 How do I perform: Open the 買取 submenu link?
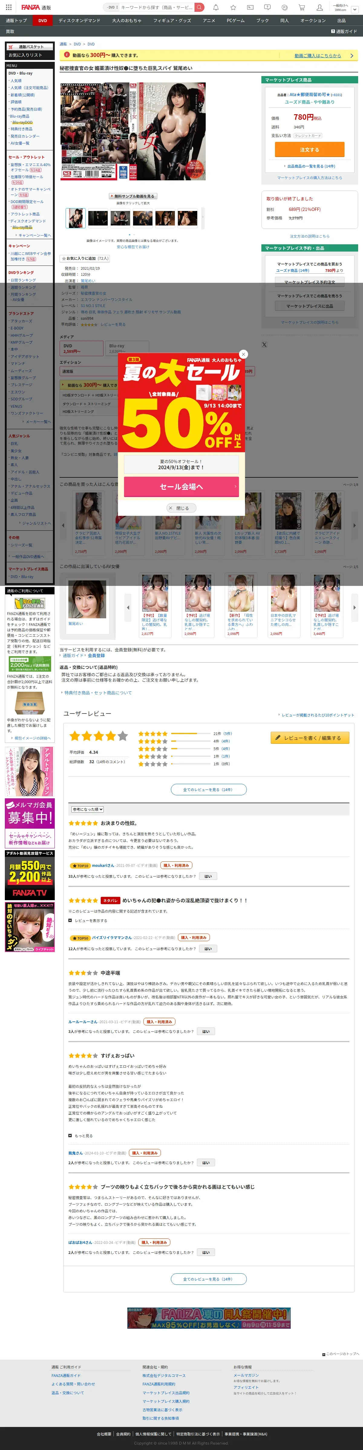click(10, 32)
